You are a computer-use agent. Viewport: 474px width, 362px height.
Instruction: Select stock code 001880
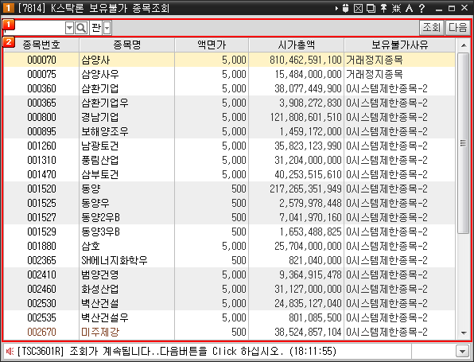pos(41,246)
